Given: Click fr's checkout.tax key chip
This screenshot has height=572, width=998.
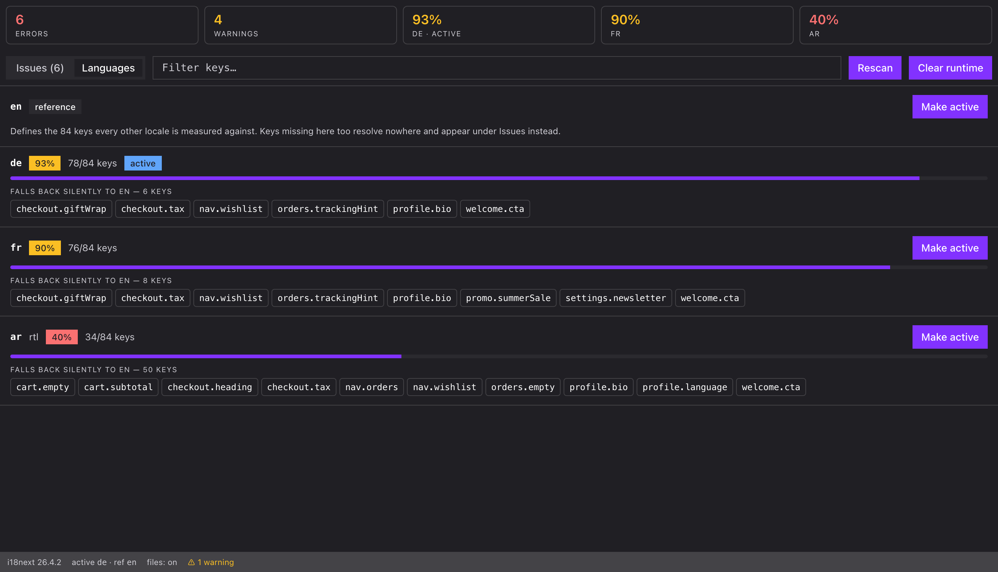Looking at the screenshot, I should (153, 298).
